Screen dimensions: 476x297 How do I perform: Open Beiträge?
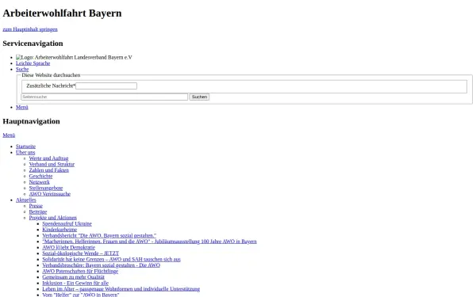pyautogui.click(x=38, y=211)
